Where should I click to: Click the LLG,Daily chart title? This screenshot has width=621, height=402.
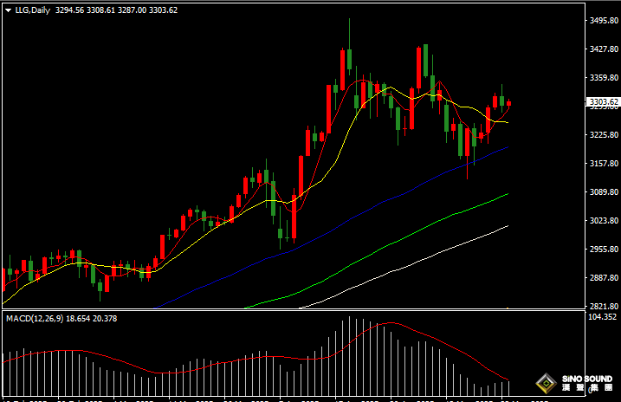pos(31,10)
